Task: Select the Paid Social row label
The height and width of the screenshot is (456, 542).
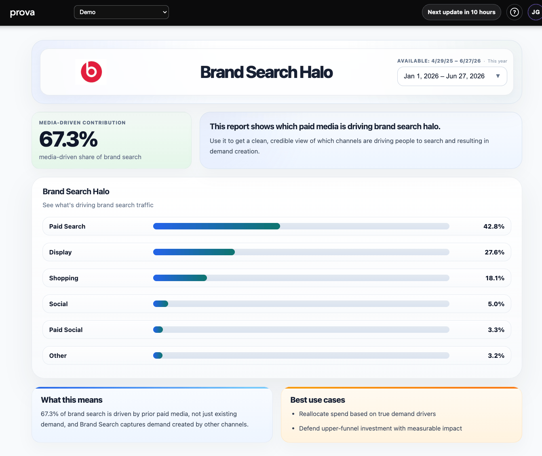Action: tap(65, 330)
